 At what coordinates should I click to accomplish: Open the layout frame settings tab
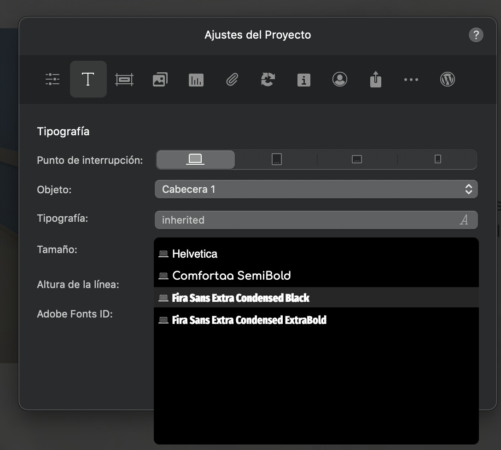point(124,80)
